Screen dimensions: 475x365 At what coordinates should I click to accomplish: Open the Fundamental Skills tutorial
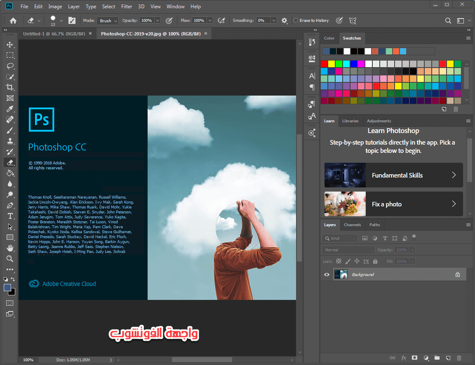point(393,175)
